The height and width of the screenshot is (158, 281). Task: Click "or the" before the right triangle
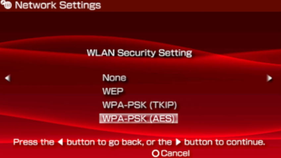tap(159, 142)
